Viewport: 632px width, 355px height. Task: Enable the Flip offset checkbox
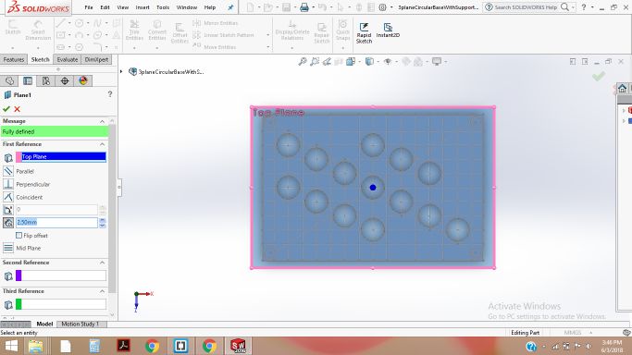point(19,235)
